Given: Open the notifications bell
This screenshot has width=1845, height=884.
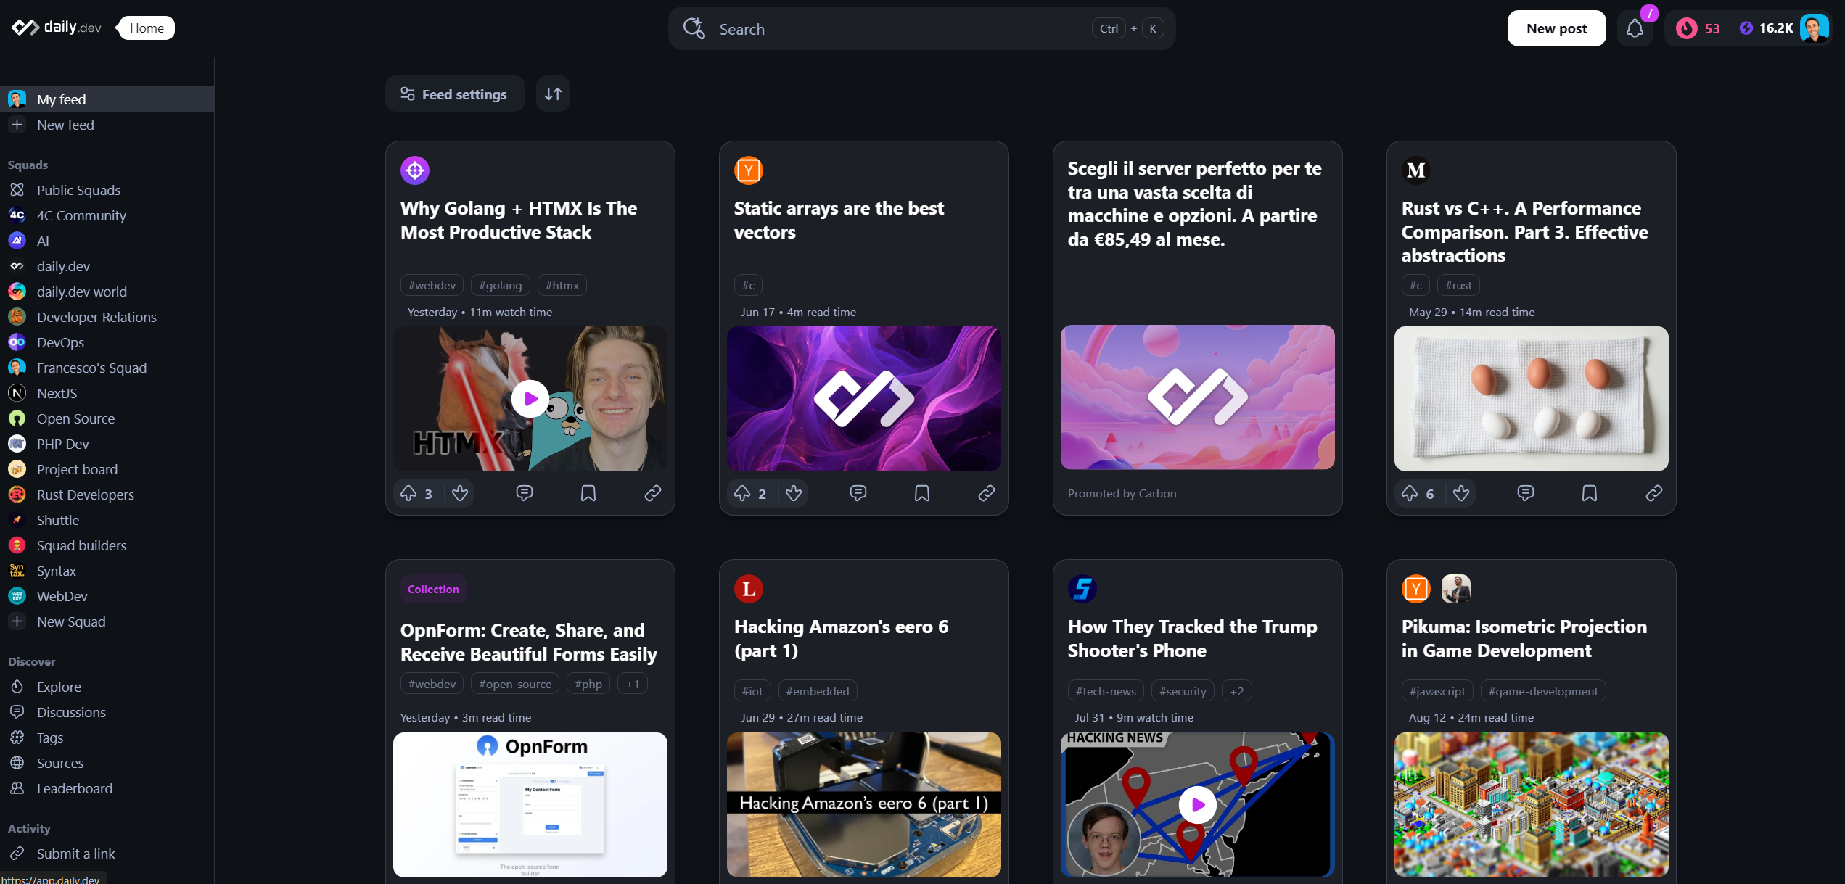Looking at the screenshot, I should pyautogui.click(x=1635, y=28).
